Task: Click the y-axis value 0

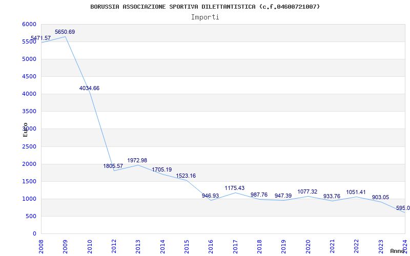Action: 34,234
